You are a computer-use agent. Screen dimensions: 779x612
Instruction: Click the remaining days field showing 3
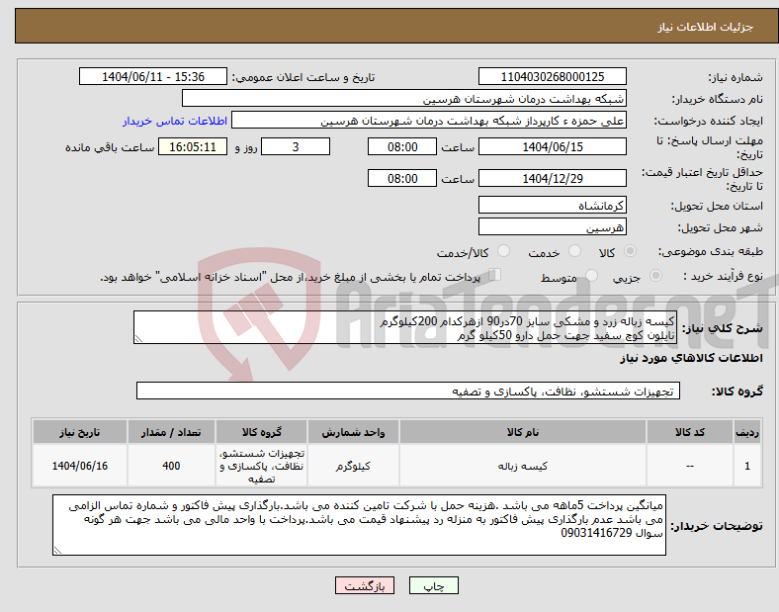(x=296, y=147)
